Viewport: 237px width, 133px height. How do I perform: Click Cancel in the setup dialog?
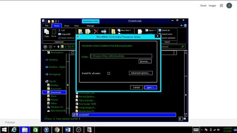click(137, 87)
